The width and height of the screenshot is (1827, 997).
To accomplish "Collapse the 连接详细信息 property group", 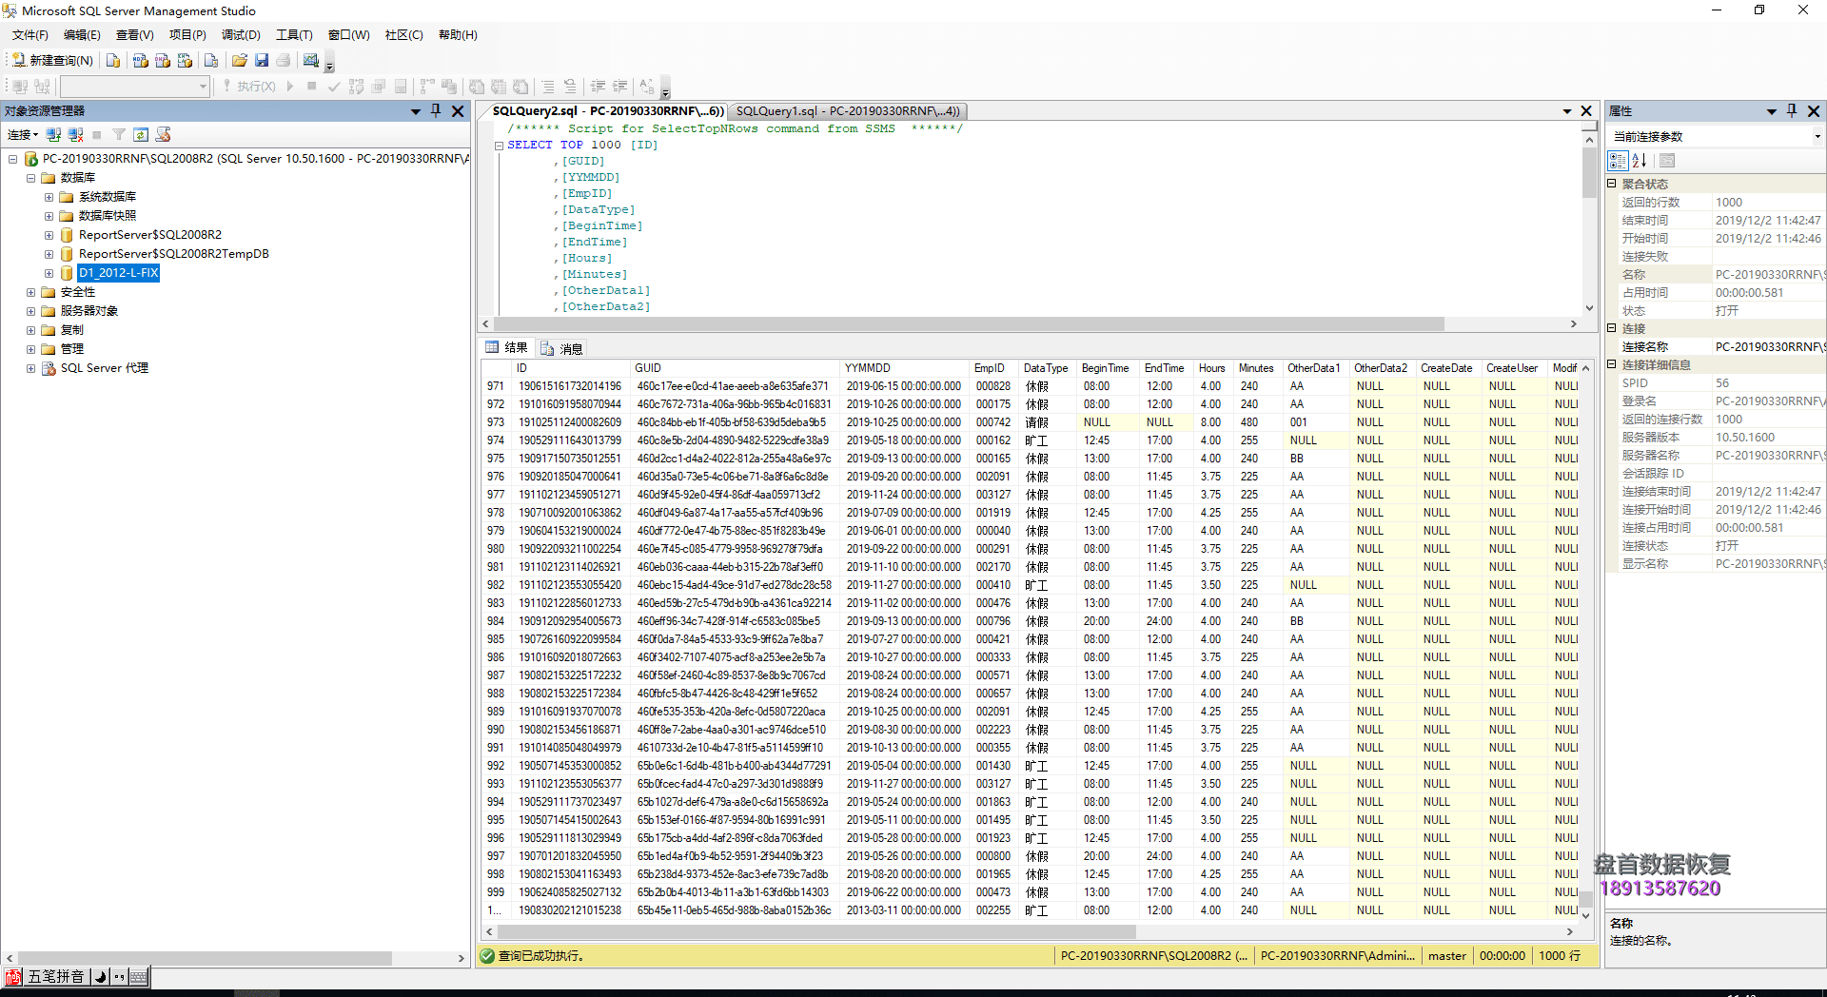I will click(1612, 364).
